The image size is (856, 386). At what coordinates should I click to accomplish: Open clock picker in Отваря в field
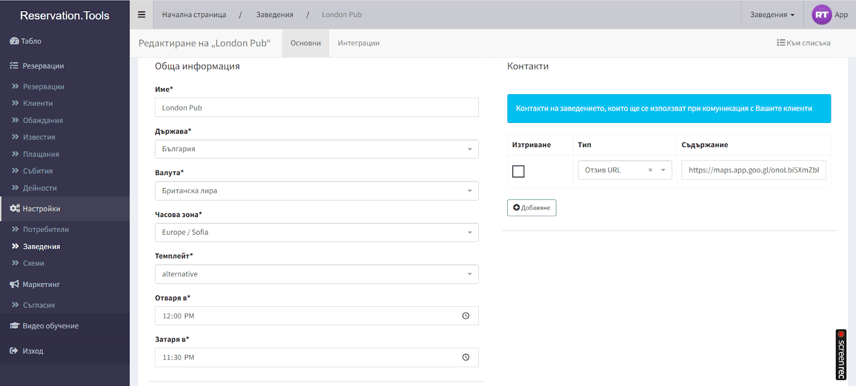point(465,316)
